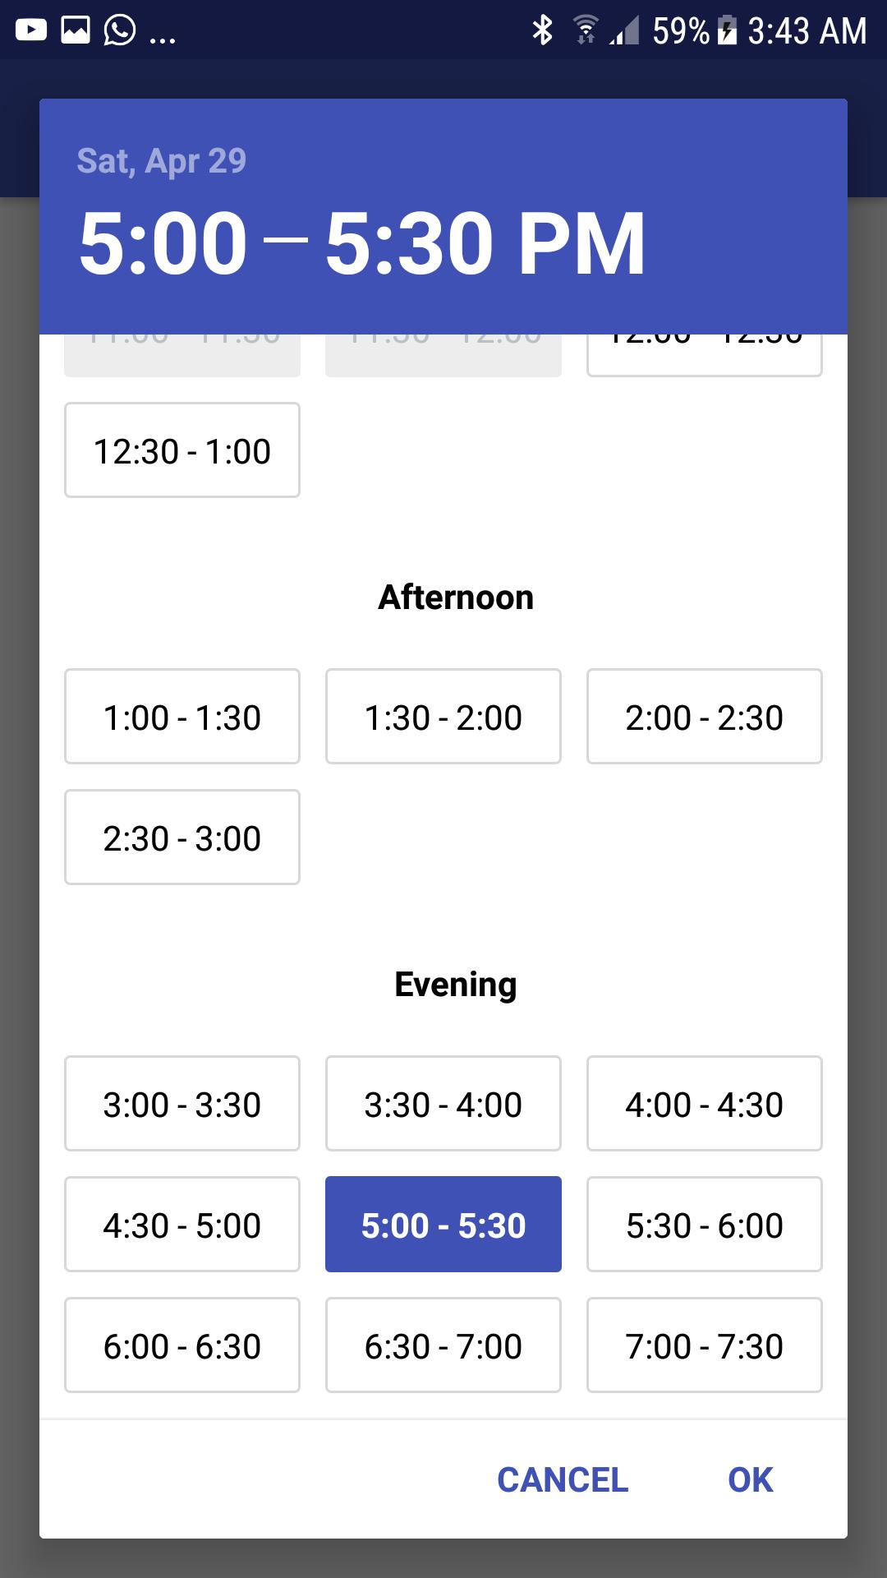
Task: Select the 2:00 - 2:30 slot
Action: pos(705,717)
